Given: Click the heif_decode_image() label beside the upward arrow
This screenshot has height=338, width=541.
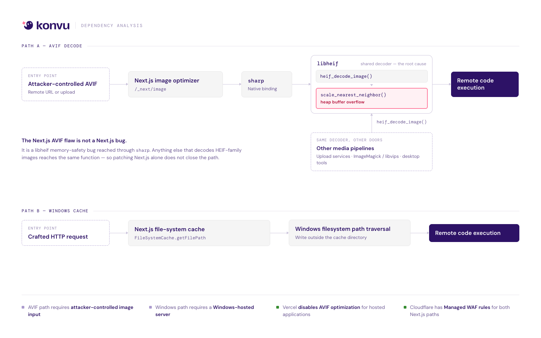Looking at the screenshot, I should pos(402,122).
